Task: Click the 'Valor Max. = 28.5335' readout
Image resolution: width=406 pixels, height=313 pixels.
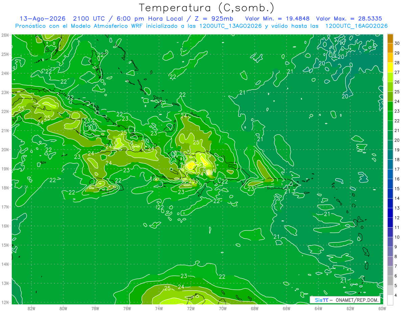Action: point(349,19)
